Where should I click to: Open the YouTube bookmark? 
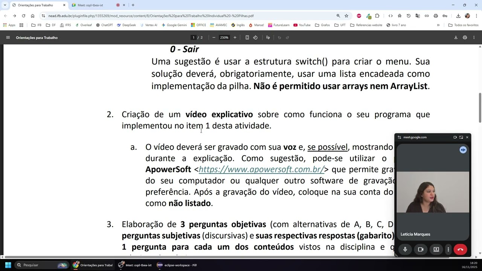pos(302,25)
